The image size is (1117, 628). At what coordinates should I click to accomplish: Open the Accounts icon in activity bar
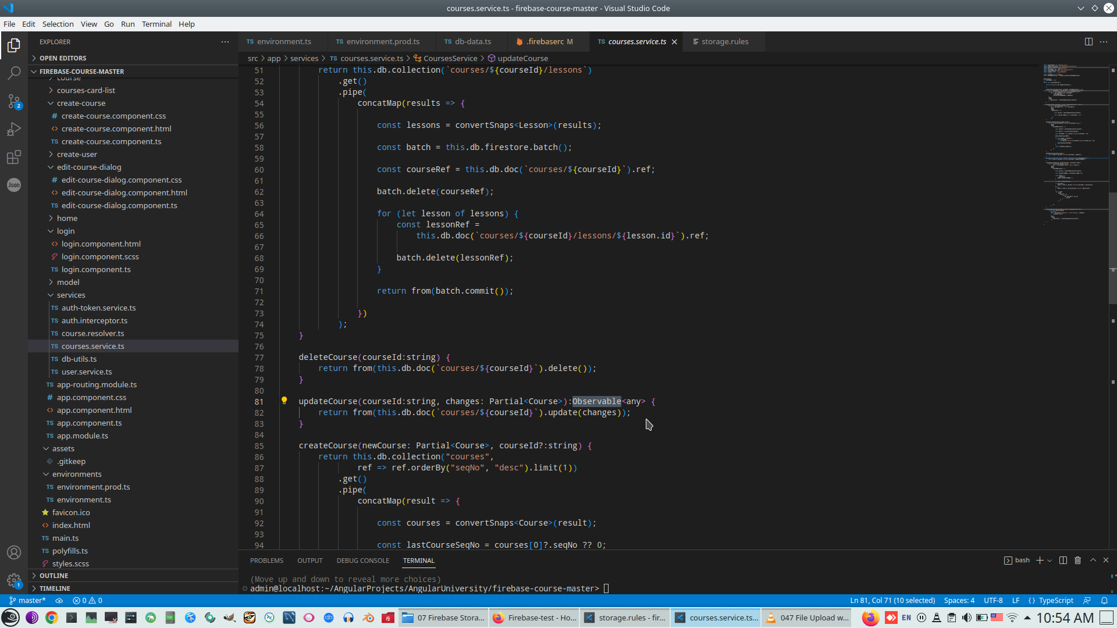click(x=14, y=552)
